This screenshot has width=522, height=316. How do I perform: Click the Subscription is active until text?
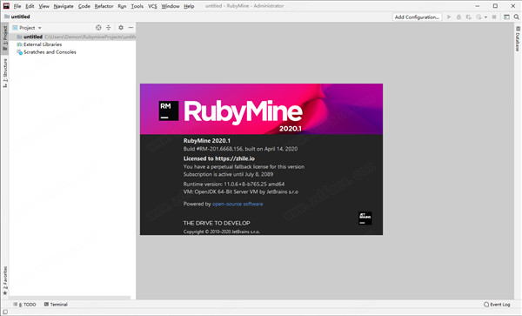pos(228,174)
